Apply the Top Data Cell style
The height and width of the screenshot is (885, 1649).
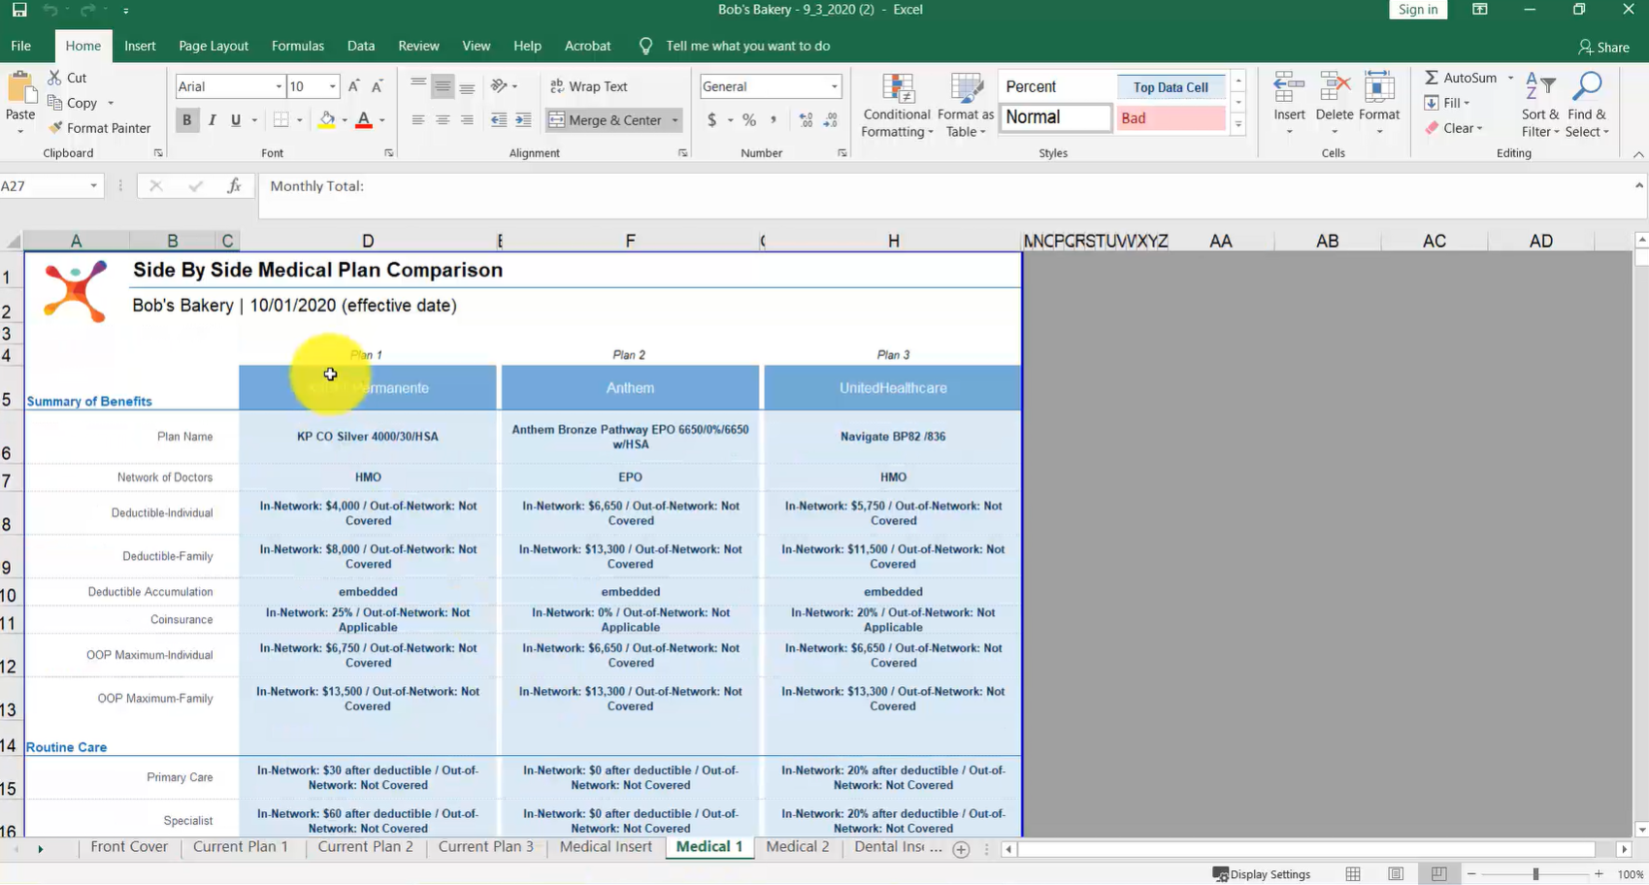(1171, 87)
